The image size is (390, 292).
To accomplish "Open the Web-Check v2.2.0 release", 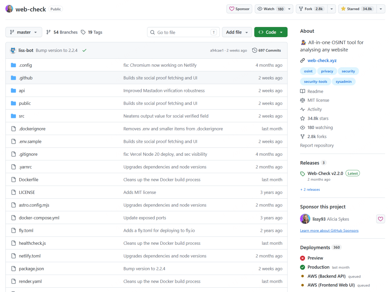I will [325, 173].
